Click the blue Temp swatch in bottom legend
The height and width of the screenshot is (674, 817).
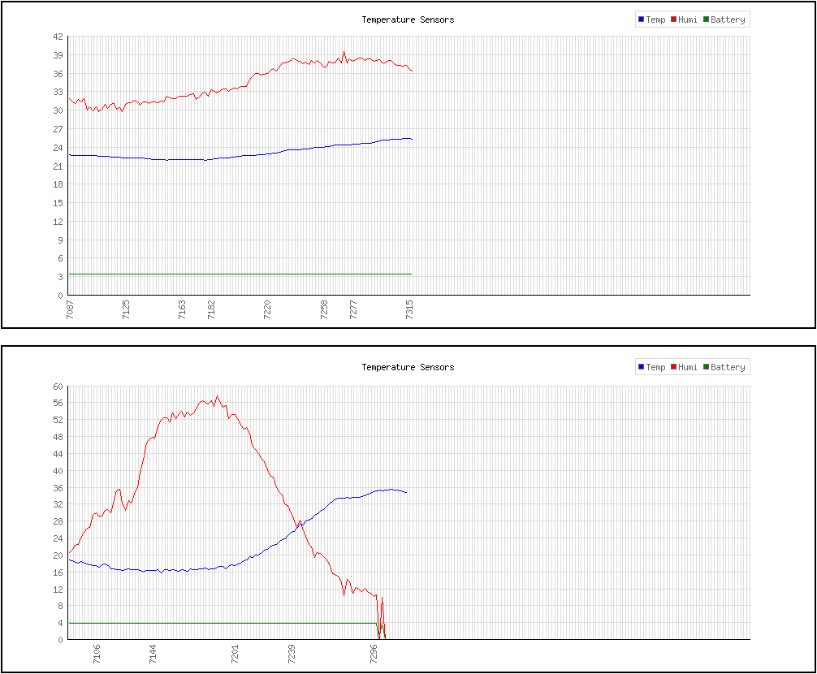pos(642,367)
